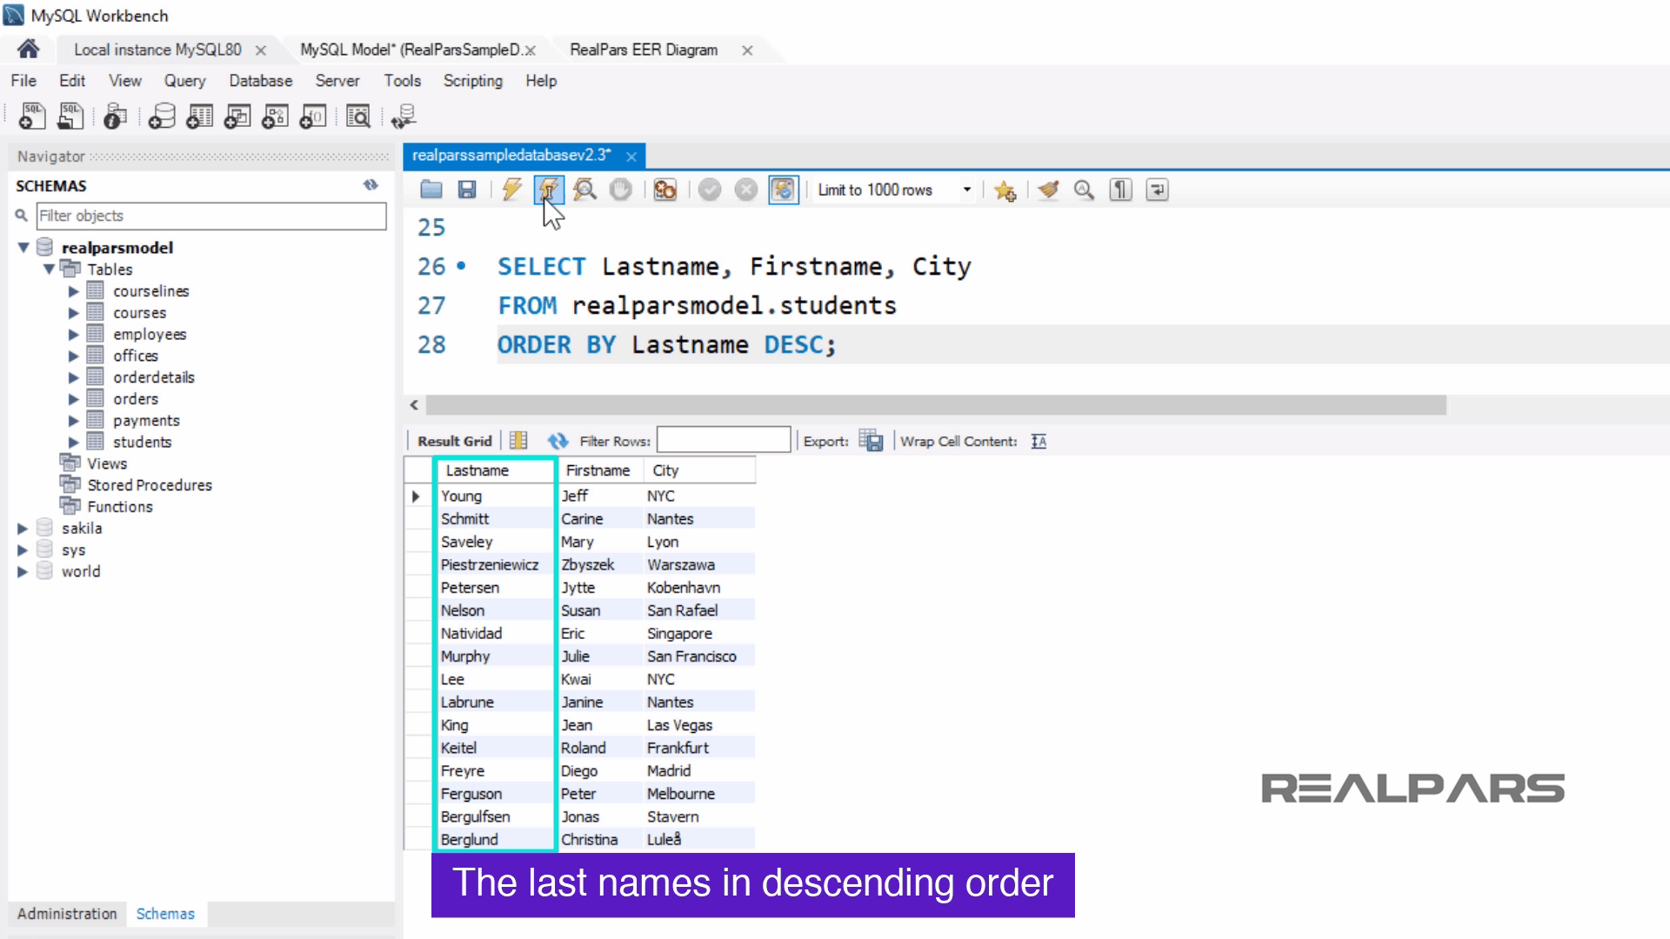Image resolution: width=1670 pixels, height=939 pixels.
Task: Refresh result grid data
Action: coord(558,441)
